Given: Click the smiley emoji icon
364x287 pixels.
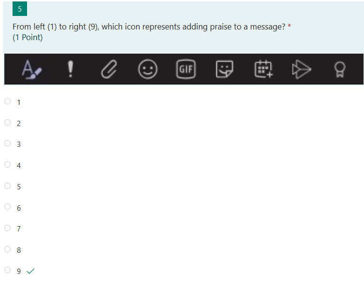Looking at the screenshot, I should [x=148, y=69].
